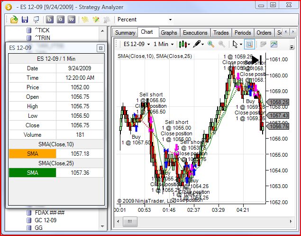Screen dimensions: 301x236
Task: Maximize the Strategy Analyzer window
Action: point(273,5)
